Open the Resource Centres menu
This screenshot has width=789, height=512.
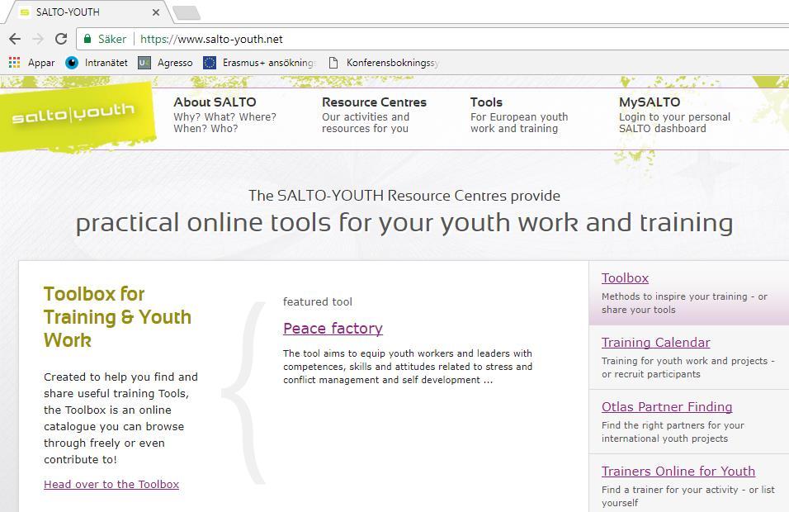374,115
